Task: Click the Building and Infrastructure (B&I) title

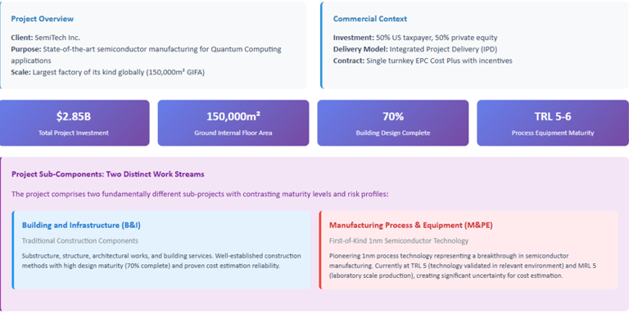Action: pos(81,225)
